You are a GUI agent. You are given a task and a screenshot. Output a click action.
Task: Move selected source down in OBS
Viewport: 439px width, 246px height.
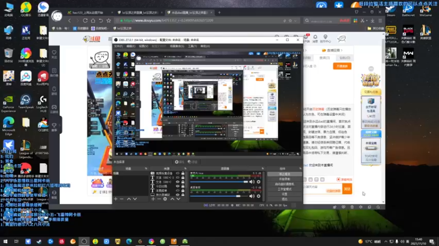[178, 199]
